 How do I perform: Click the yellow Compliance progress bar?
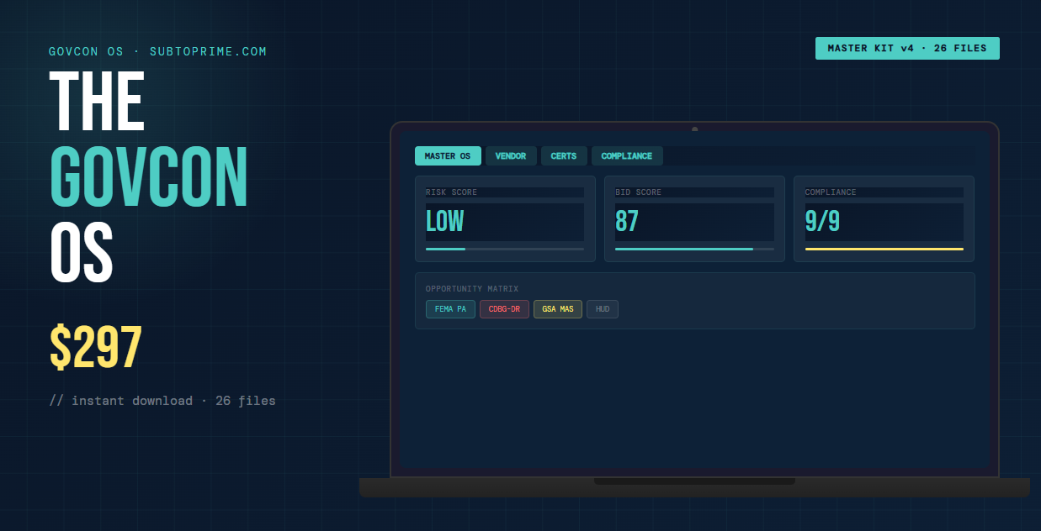(x=884, y=249)
